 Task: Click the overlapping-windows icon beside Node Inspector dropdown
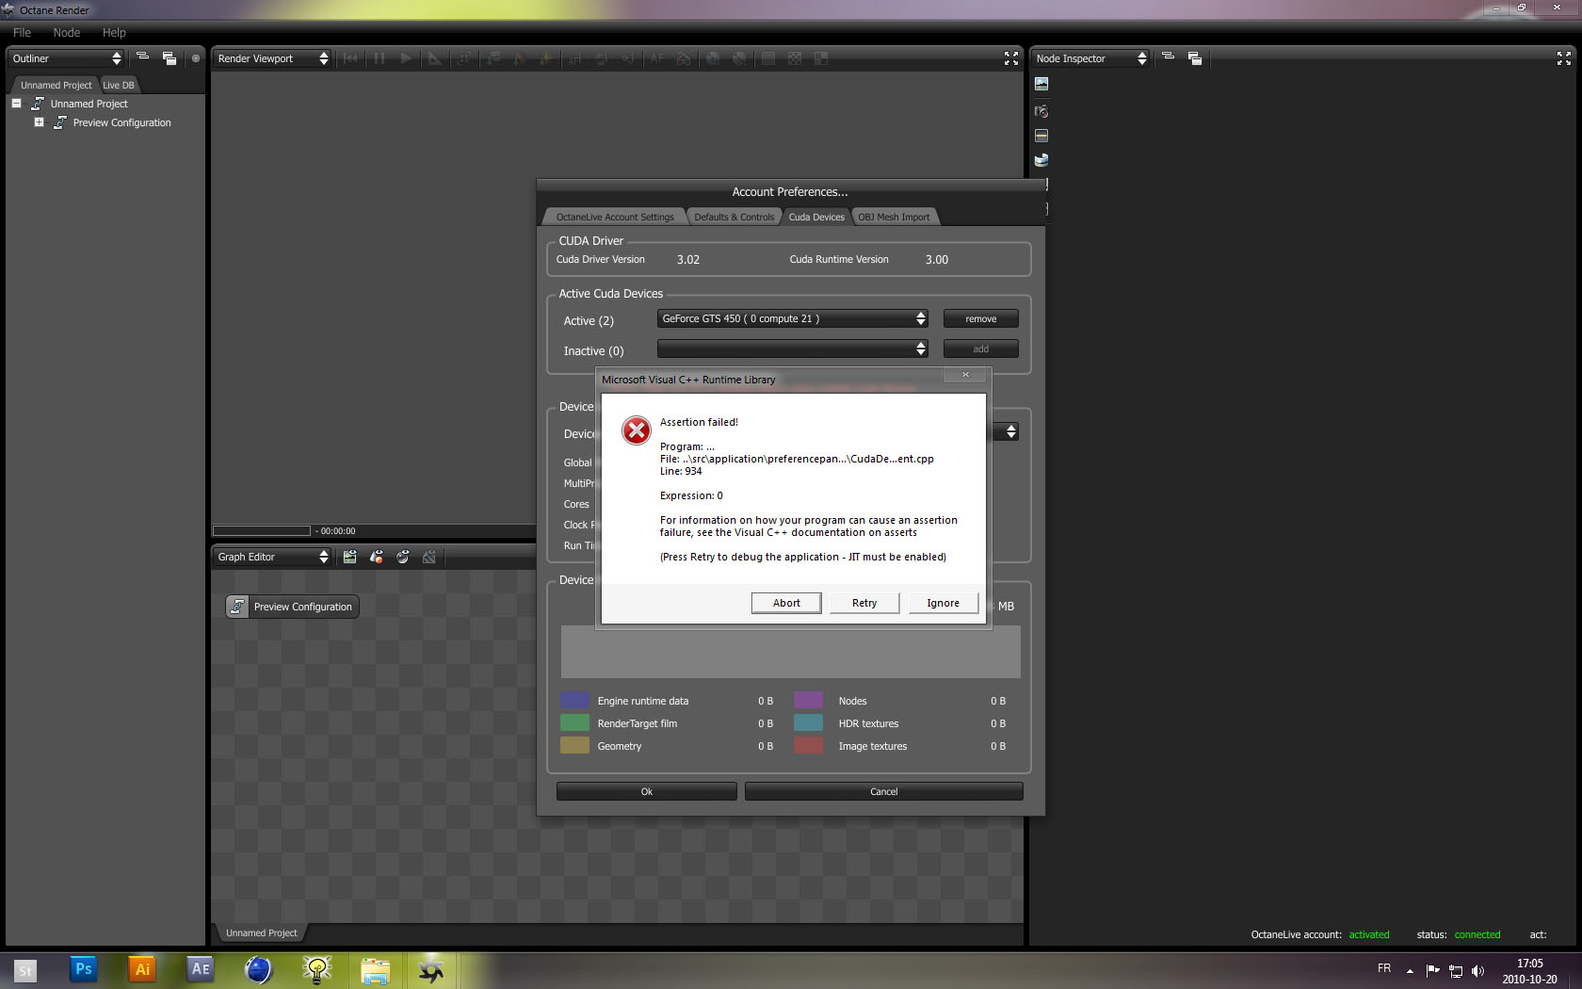click(1195, 58)
